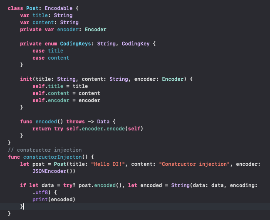Click 'Data' return type
Image resolution: width=270 pixels, height=220 pixels.
click(103, 122)
